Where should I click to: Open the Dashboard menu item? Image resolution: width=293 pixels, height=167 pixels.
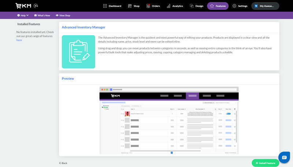(112, 6)
